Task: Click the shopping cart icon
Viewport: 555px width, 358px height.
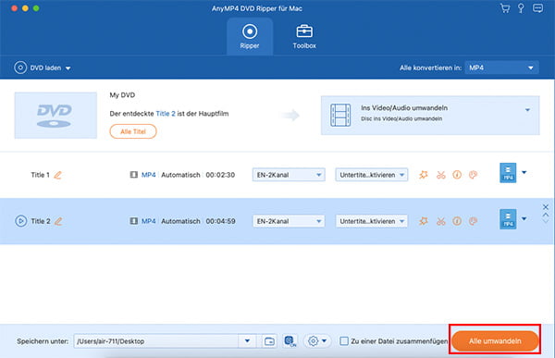Action: tap(505, 8)
